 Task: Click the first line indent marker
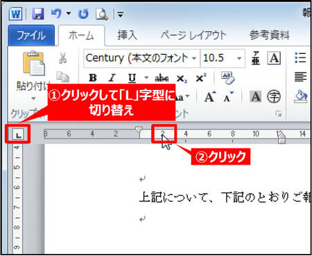click(x=139, y=130)
